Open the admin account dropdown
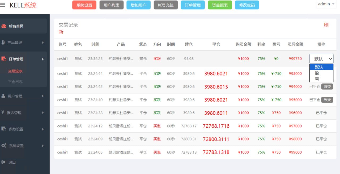The image size is (340, 174). click(x=326, y=4)
